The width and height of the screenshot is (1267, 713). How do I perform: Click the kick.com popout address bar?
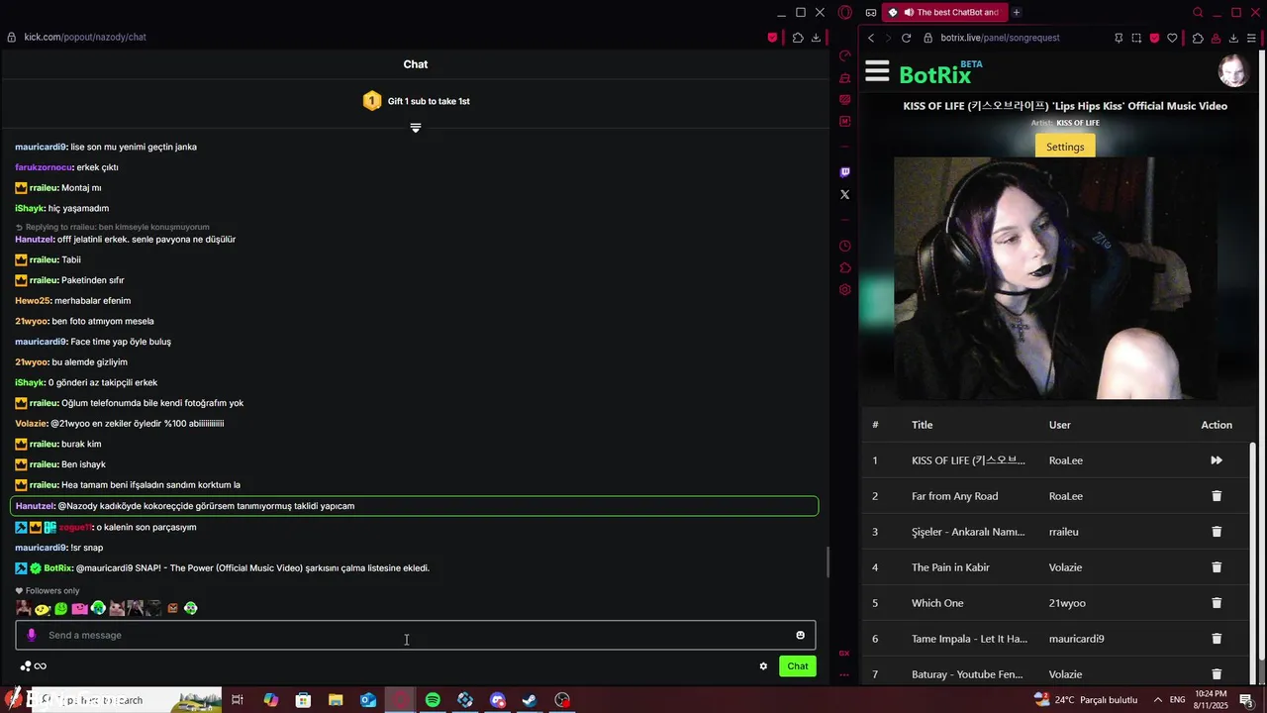tap(85, 38)
